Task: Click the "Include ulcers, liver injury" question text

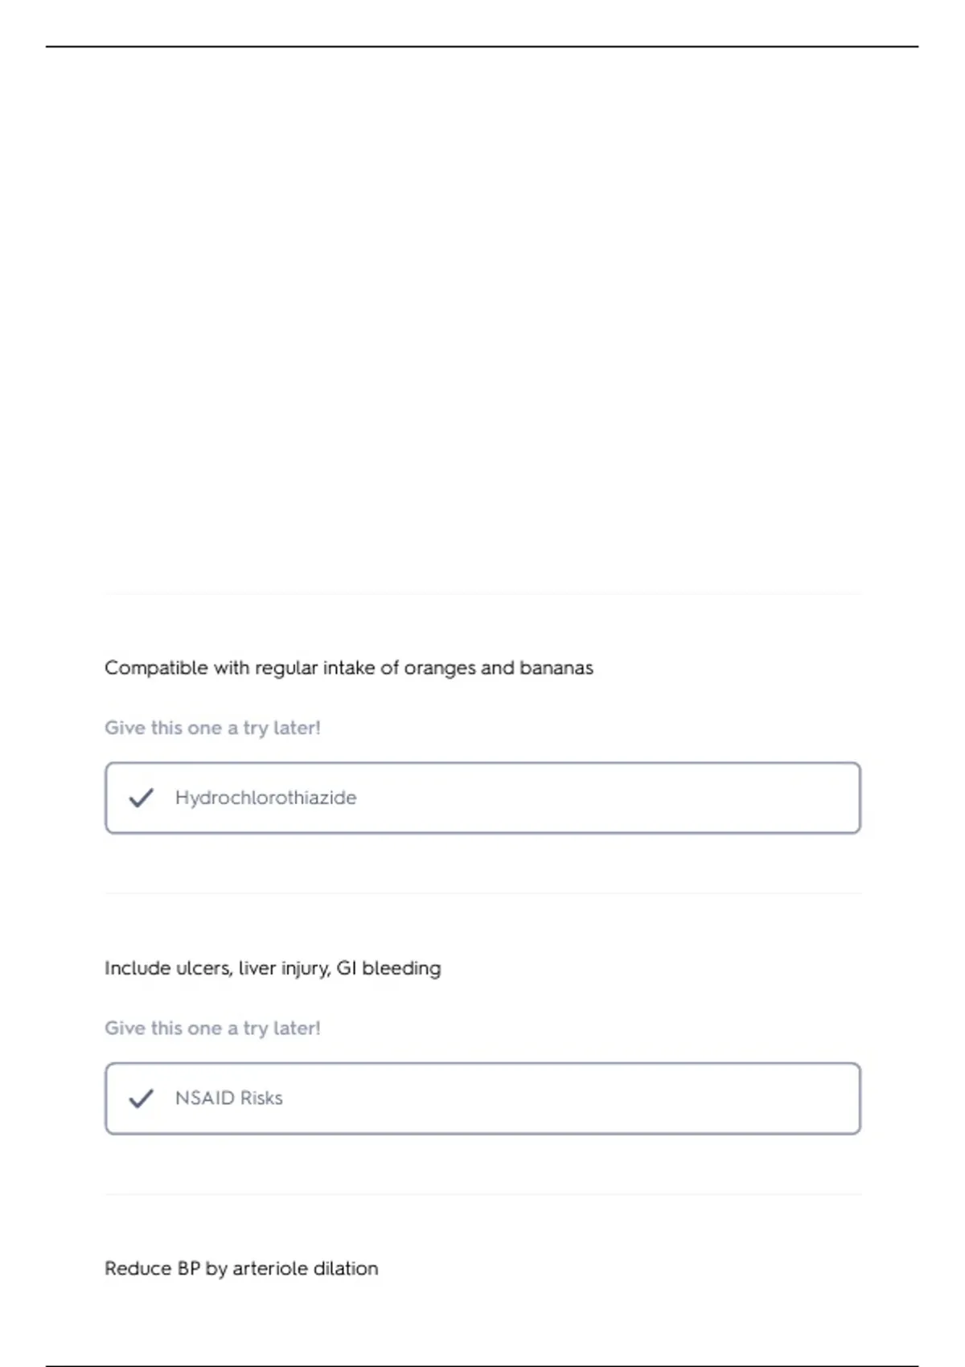Action: 273,968
